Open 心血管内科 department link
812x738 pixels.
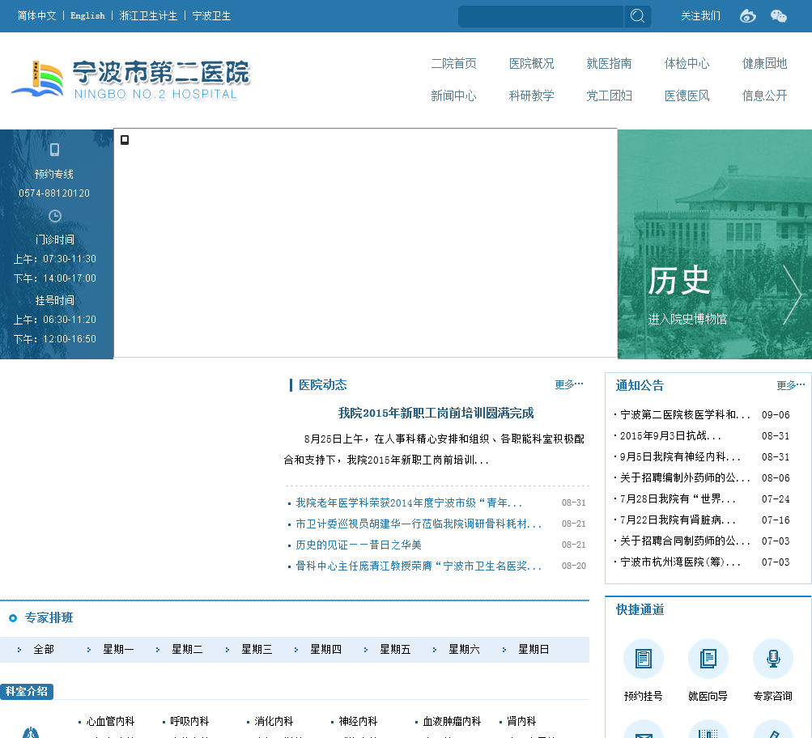pos(110,721)
